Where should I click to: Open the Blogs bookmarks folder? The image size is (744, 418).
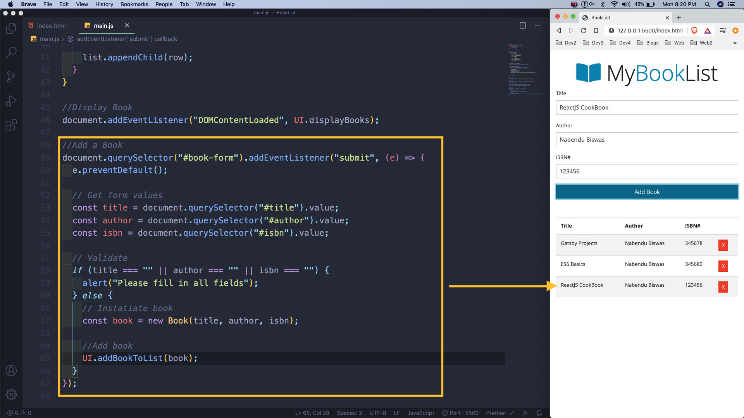(648, 43)
